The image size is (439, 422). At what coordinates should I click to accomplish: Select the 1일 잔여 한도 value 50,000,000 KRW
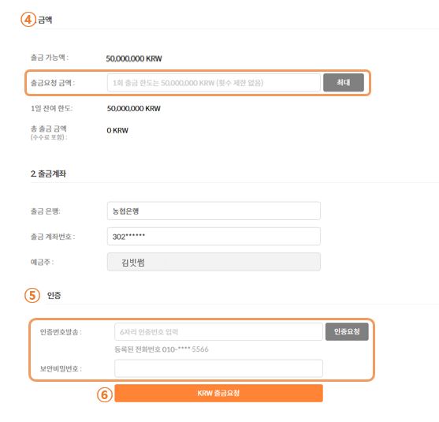point(133,108)
